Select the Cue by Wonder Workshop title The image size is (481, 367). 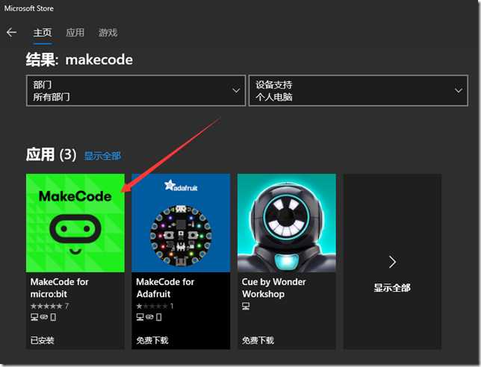click(x=273, y=288)
